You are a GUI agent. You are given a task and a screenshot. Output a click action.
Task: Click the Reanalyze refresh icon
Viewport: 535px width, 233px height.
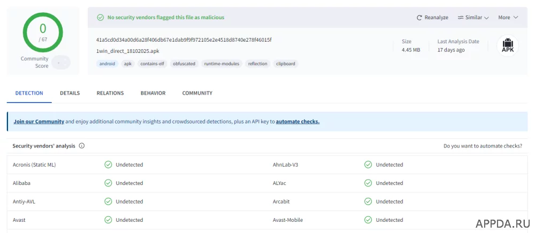419,18
